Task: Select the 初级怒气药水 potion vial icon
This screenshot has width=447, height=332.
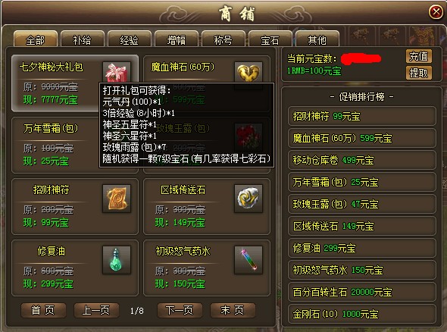Action: click(249, 260)
